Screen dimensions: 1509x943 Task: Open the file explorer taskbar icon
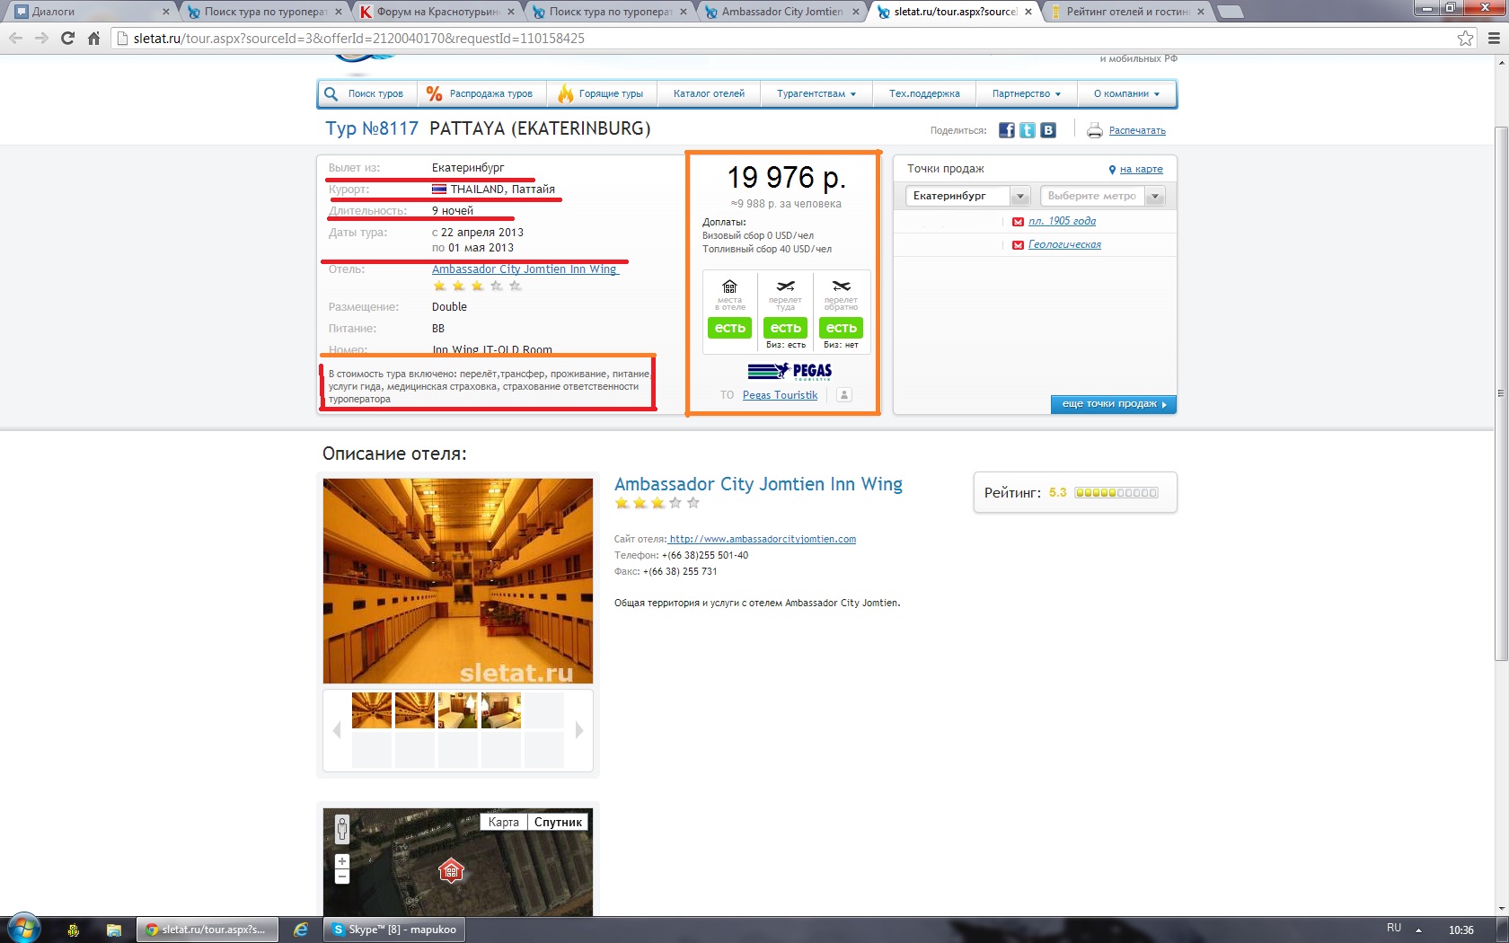[x=113, y=930]
